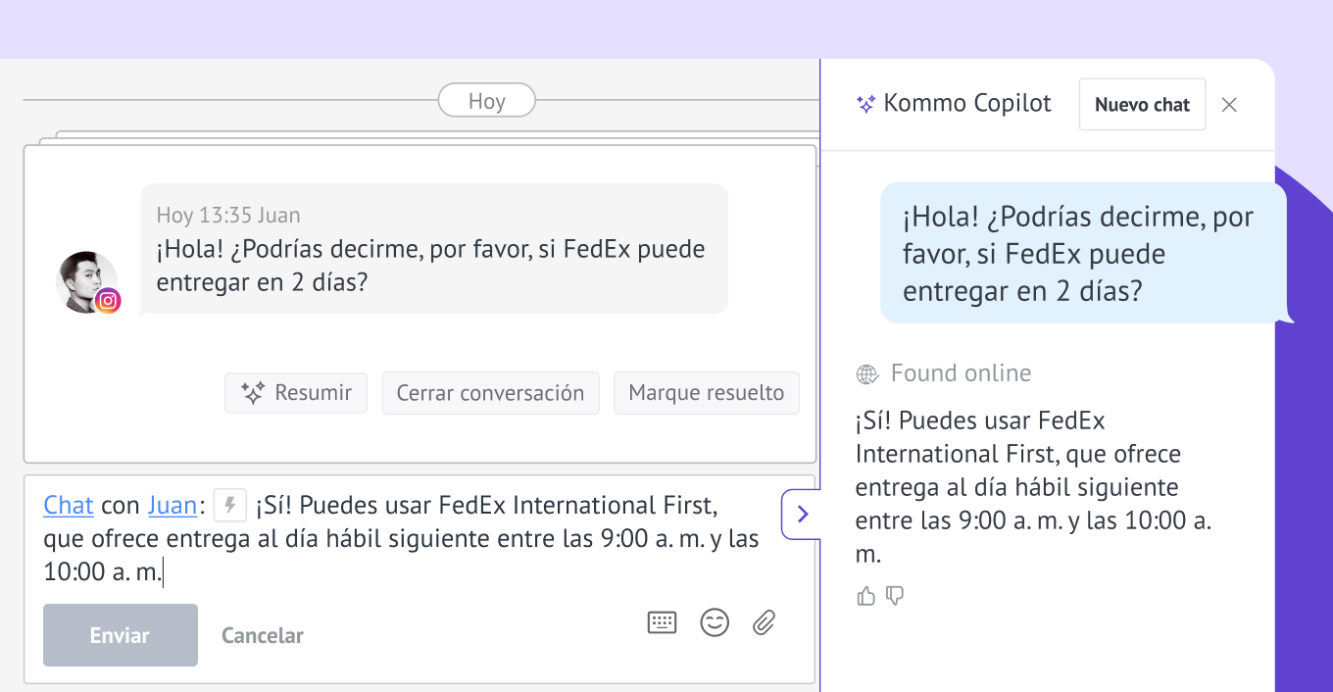Open the emoji picker smiley icon
The width and height of the screenshot is (1333, 692).
[715, 622]
